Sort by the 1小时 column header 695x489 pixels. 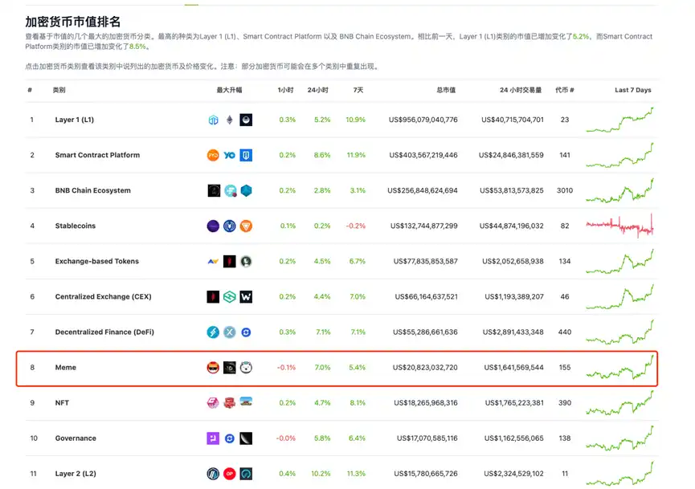(286, 90)
